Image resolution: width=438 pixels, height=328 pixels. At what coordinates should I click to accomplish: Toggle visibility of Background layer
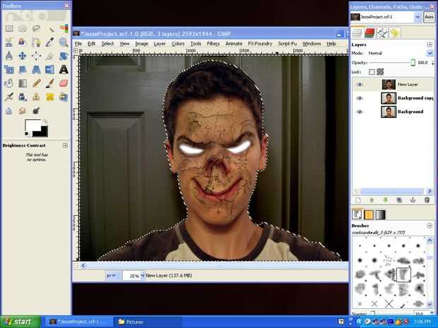[360, 112]
